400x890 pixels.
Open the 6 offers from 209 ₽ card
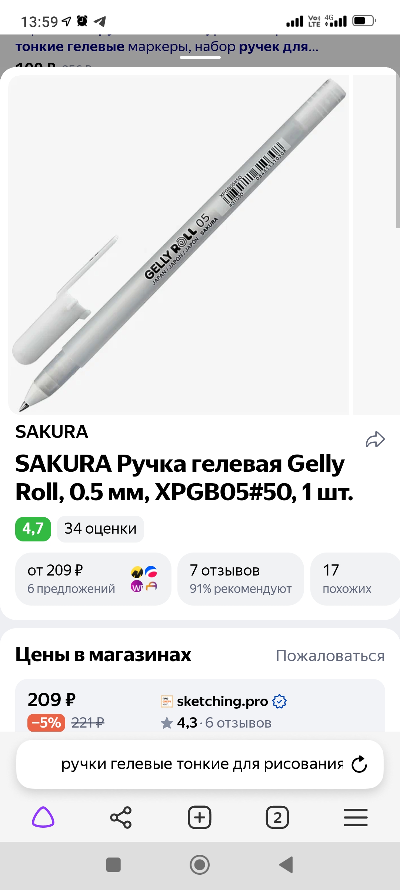pyautogui.click(x=93, y=579)
